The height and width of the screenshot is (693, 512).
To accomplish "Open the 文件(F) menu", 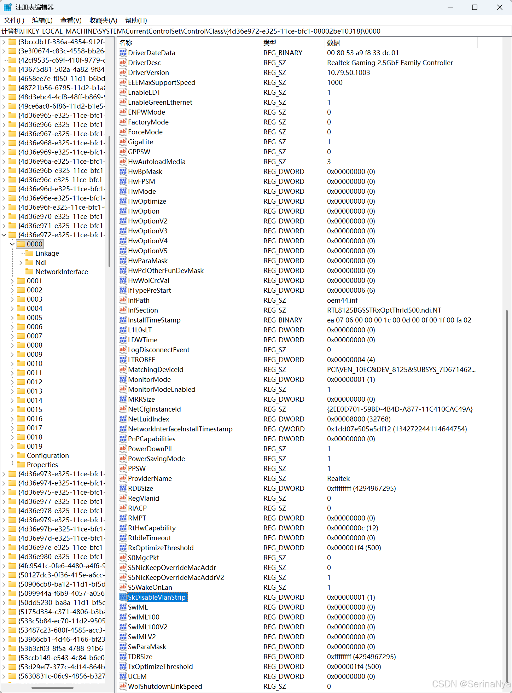I will [x=14, y=21].
